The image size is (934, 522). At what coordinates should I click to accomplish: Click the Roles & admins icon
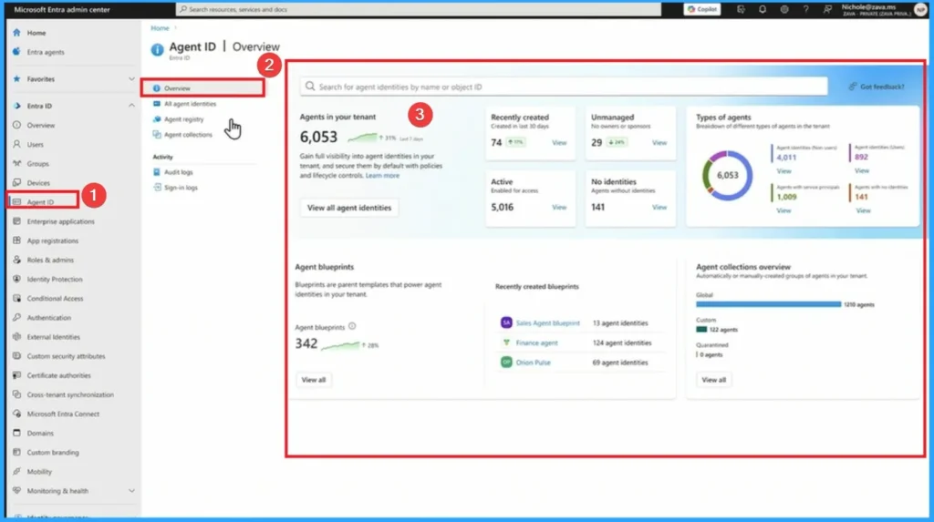16,261
